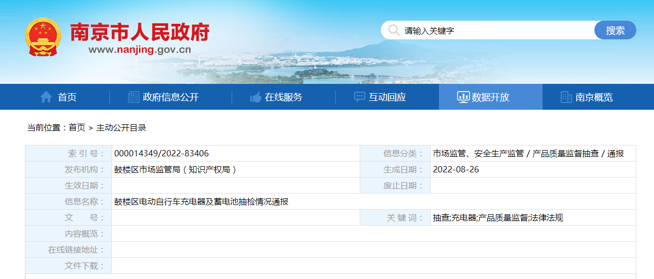Click the 南京市人民政府 site title
This screenshot has width=654, height=279.
(x=139, y=32)
